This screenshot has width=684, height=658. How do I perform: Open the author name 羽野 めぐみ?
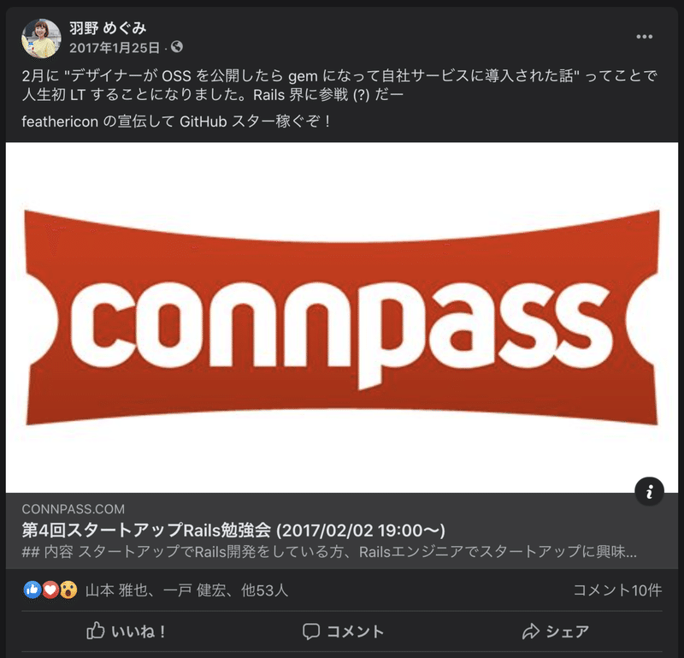(x=108, y=28)
